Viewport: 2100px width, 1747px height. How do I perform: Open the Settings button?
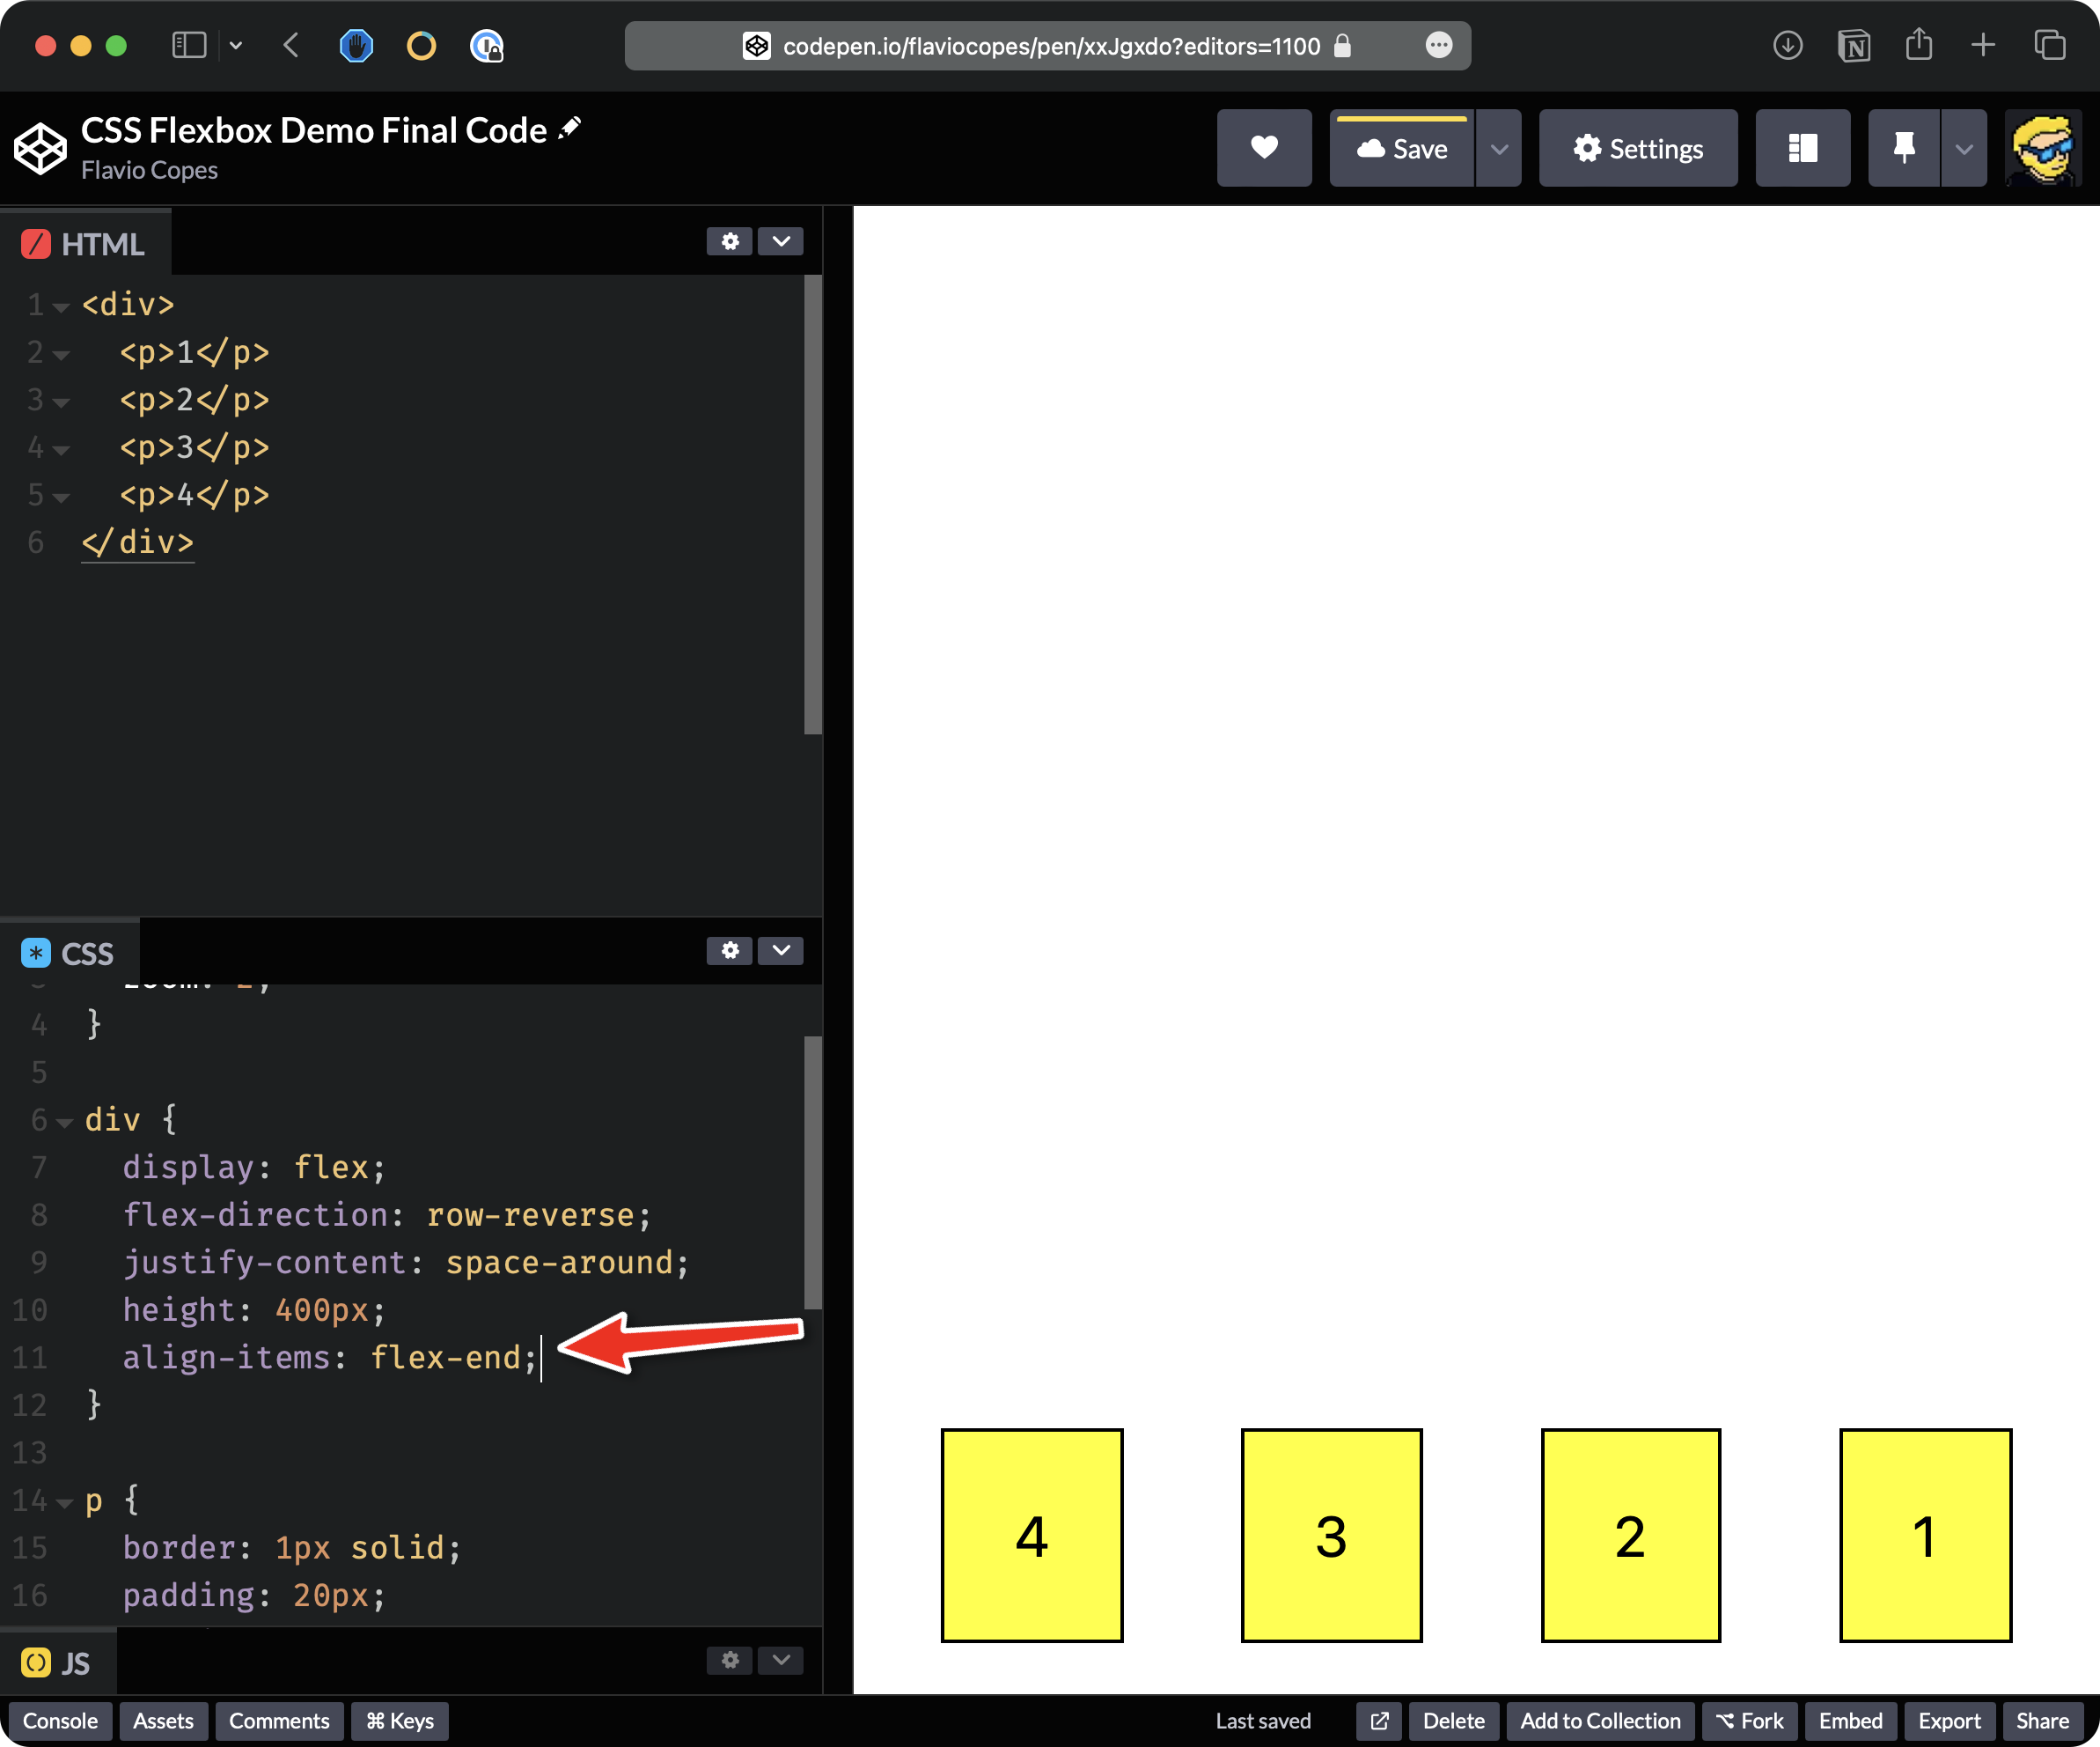[x=1637, y=148]
